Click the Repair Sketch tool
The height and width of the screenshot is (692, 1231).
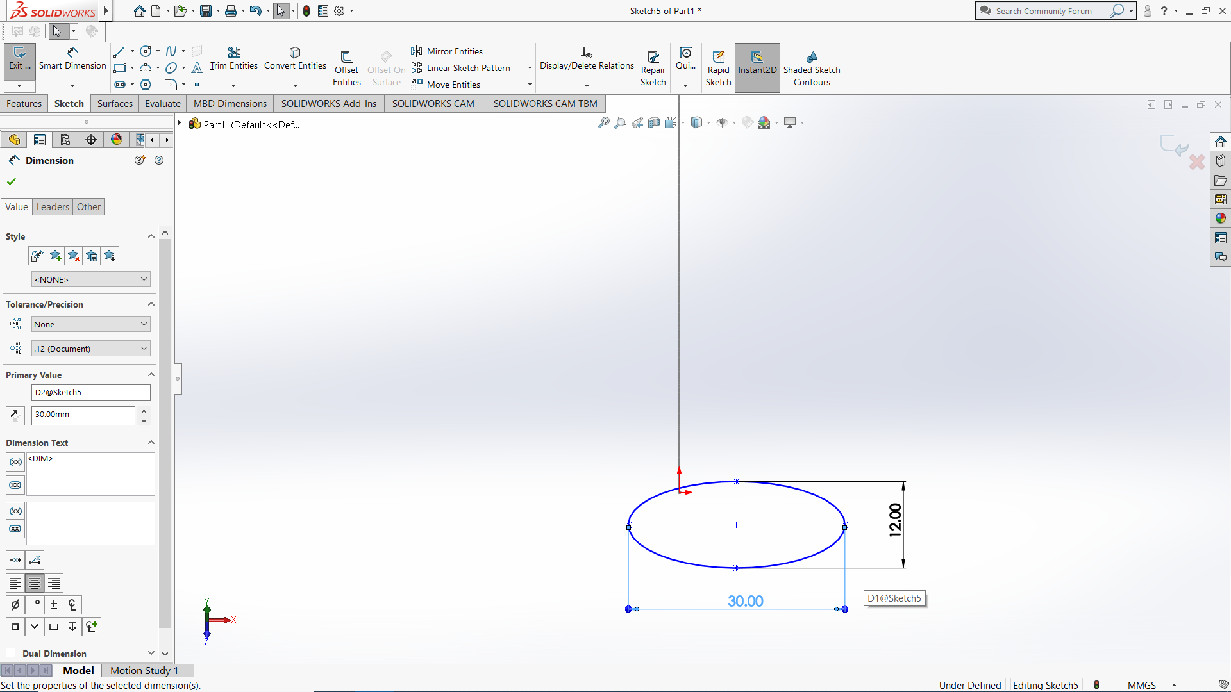[653, 66]
